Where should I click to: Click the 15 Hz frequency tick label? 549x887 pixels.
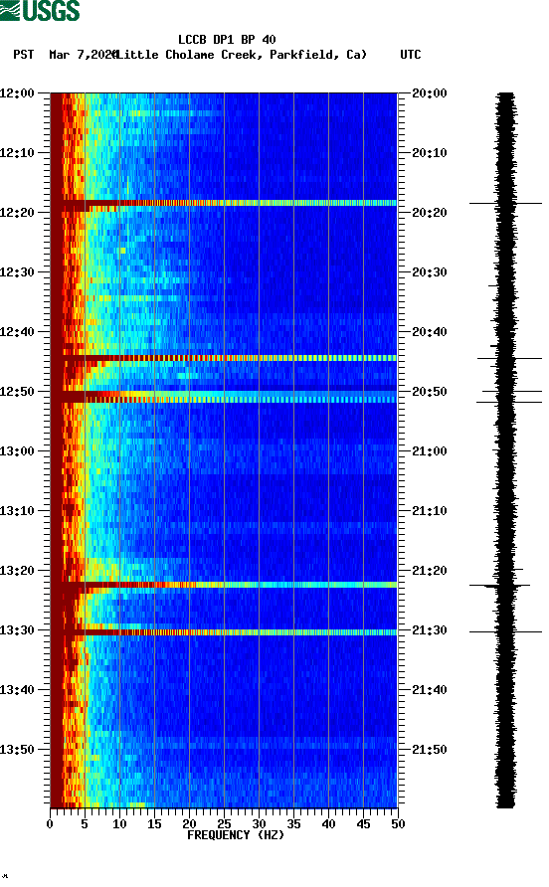[154, 824]
